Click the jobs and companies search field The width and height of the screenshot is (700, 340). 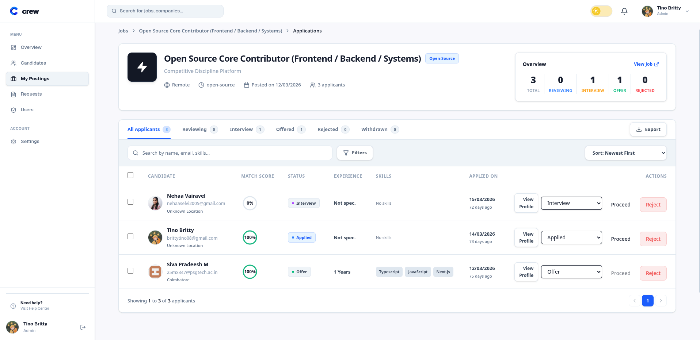click(165, 11)
